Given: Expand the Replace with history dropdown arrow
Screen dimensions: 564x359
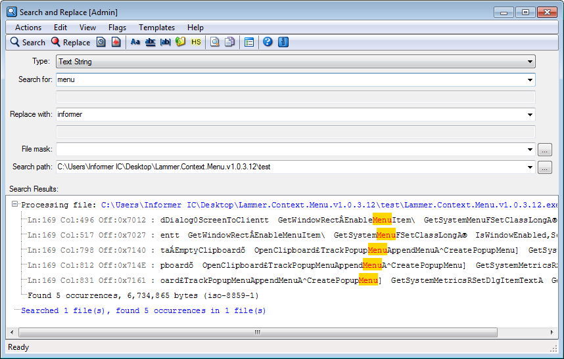Looking at the screenshot, I should (x=530, y=114).
